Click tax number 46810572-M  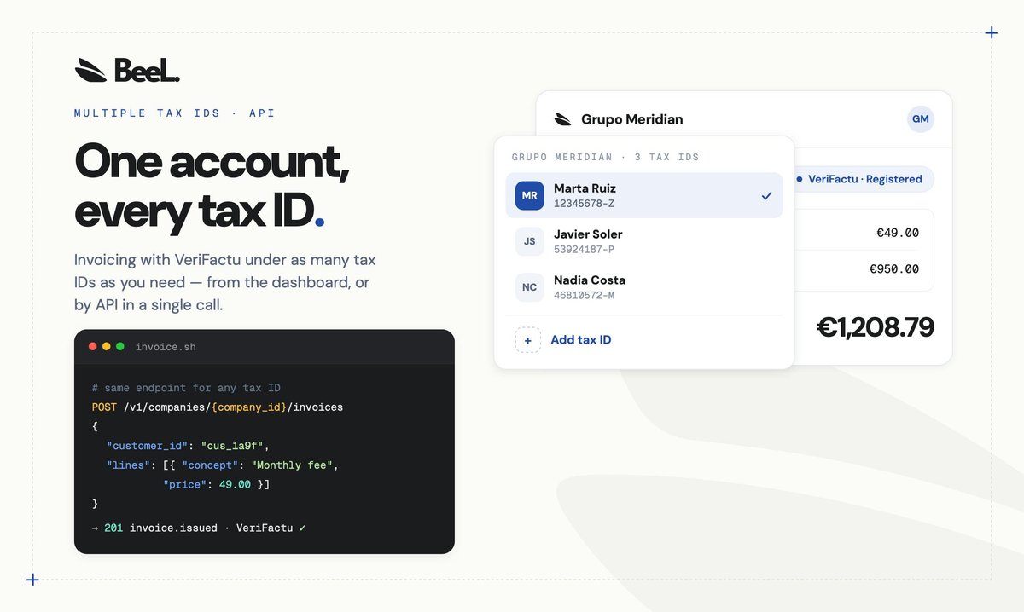click(x=585, y=296)
